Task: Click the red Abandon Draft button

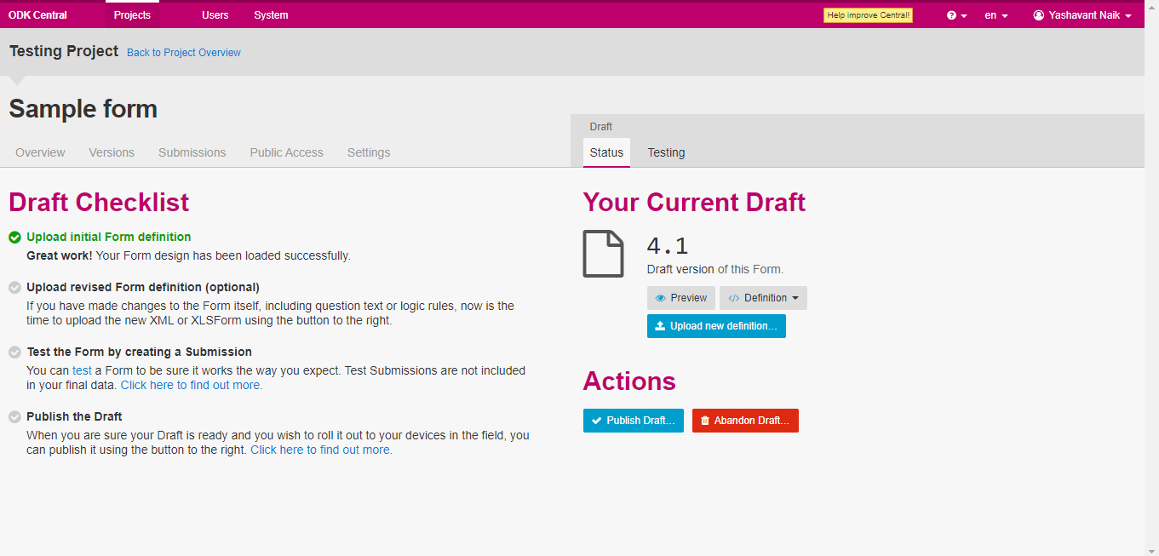Action: click(x=745, y=421)
